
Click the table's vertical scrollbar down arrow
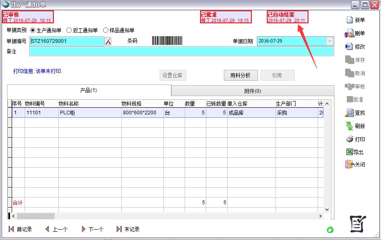[327, 209]
